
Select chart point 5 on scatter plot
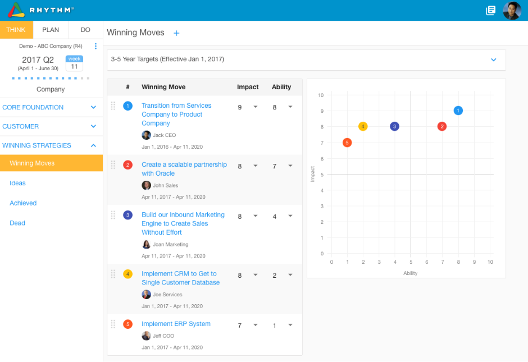point(347,143)
